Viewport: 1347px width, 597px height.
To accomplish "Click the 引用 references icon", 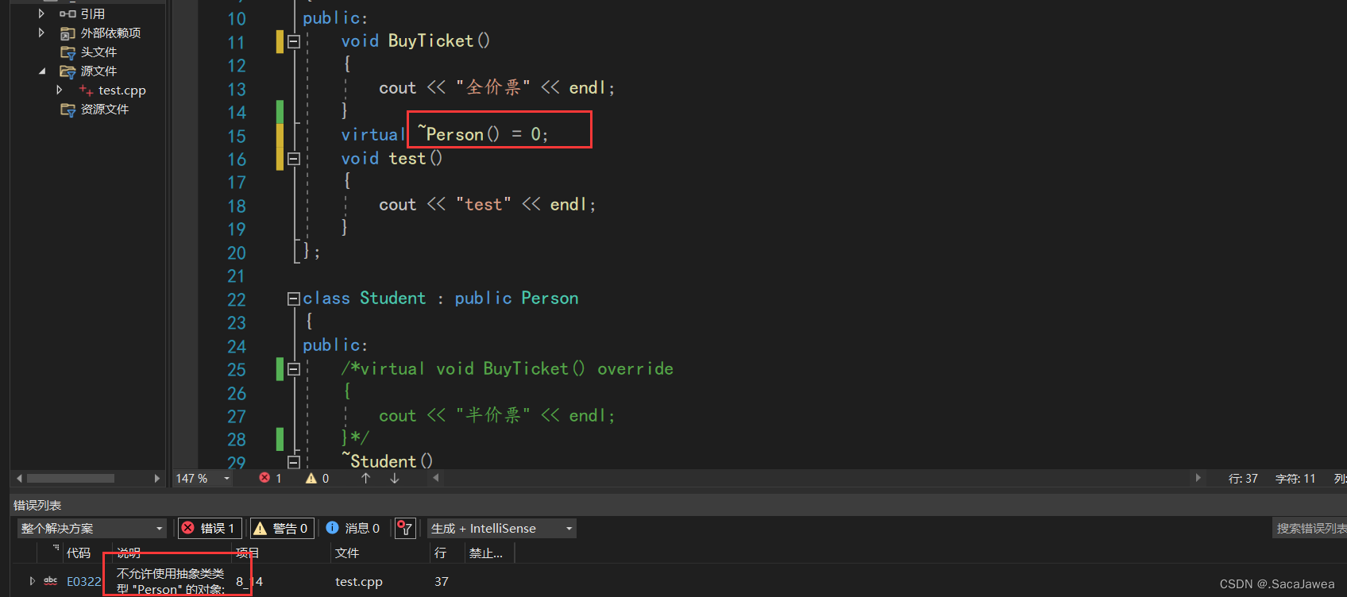I will tap(68, 13).
